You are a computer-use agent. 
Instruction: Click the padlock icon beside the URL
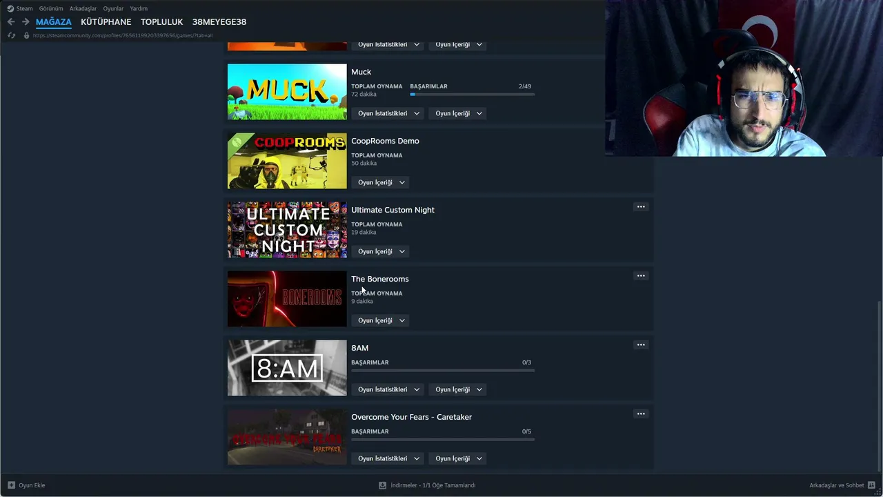[26, 35]
